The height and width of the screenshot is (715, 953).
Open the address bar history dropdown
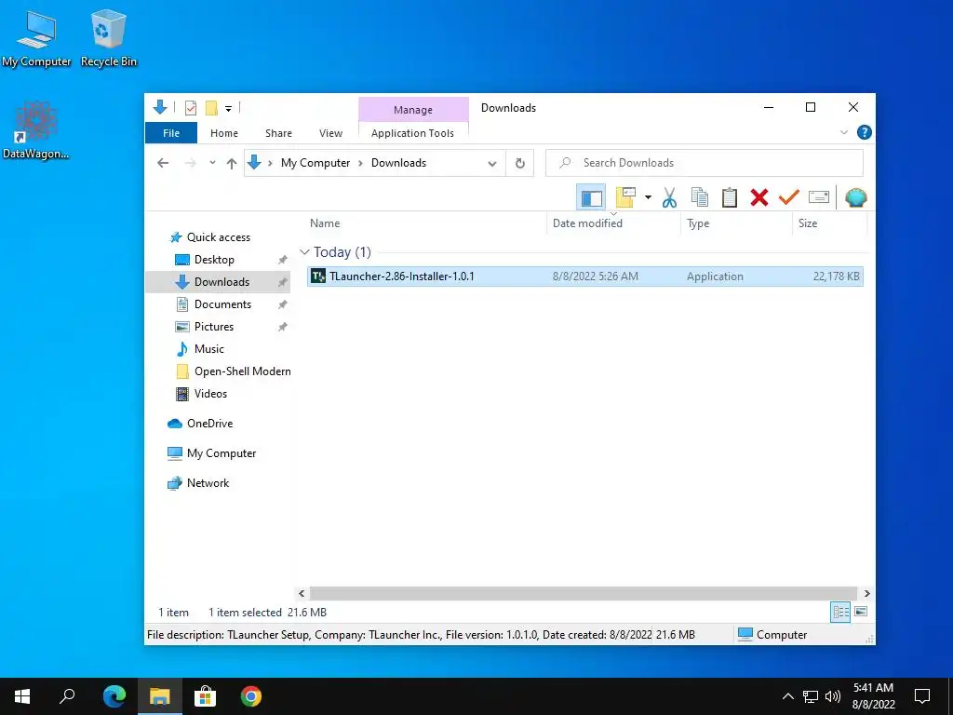click(492, 163)
